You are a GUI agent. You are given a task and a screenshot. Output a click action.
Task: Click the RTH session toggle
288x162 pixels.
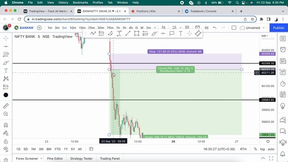243,149
